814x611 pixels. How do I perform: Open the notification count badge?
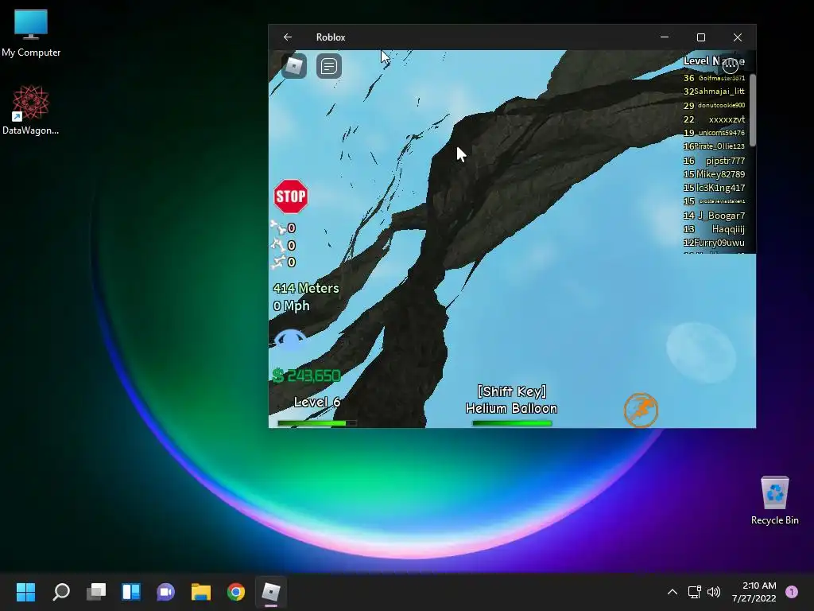pos(792,592)
